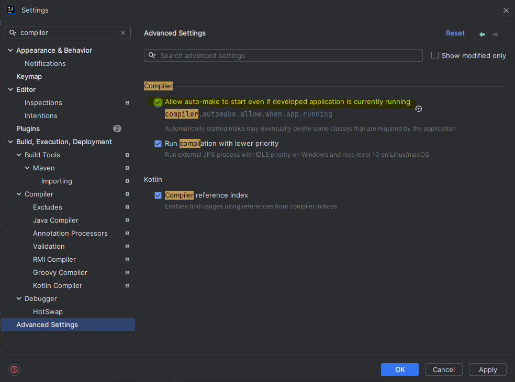Toggle Allow auto-make to start checkbox
The height and width of the screenshot is (382, 515).
click(x=158, y=102)
